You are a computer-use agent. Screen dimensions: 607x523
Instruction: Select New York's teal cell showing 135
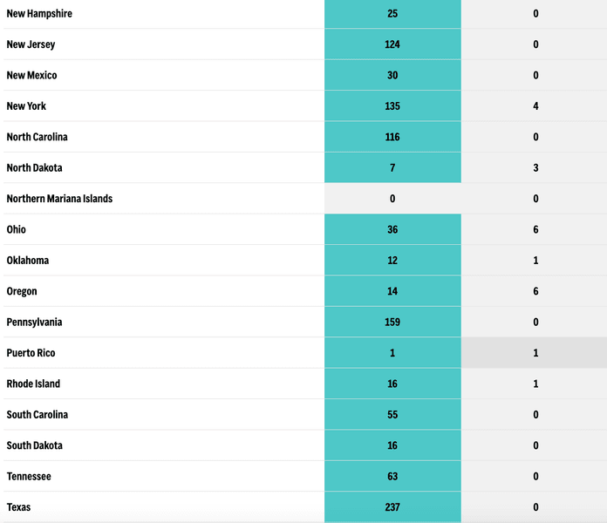coord(392,106)
